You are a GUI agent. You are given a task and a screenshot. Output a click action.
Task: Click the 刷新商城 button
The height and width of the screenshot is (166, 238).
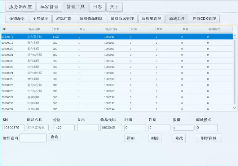tap(209, 138)
